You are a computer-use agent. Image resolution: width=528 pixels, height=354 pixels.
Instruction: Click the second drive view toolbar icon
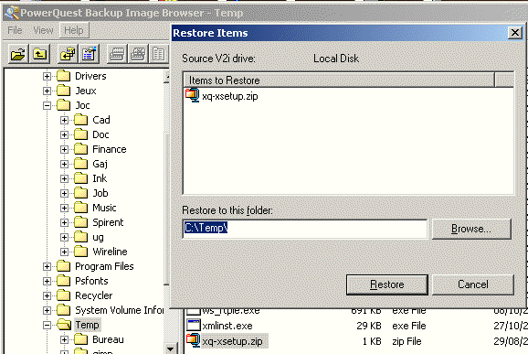pyautogui.click(x=138, y=54)
